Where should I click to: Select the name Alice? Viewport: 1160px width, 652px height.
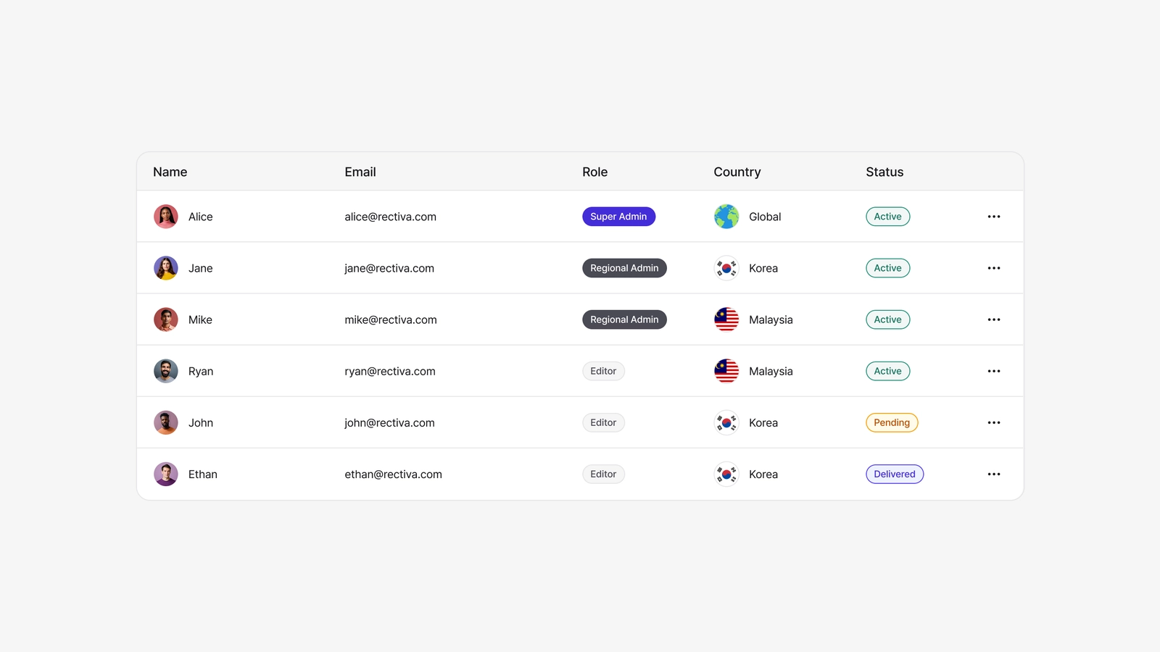tap(201, 217)
